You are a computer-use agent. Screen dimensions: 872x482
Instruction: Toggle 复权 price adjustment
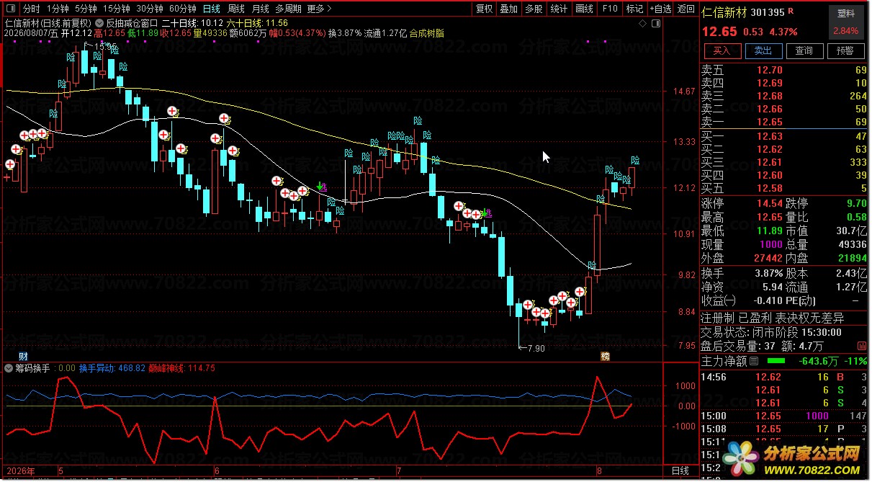point(485,9)
